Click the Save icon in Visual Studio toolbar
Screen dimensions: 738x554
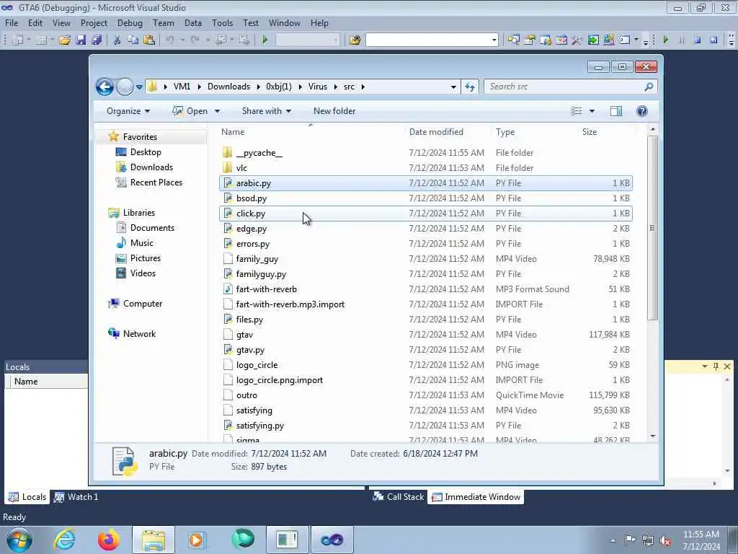tap(81, 40)
